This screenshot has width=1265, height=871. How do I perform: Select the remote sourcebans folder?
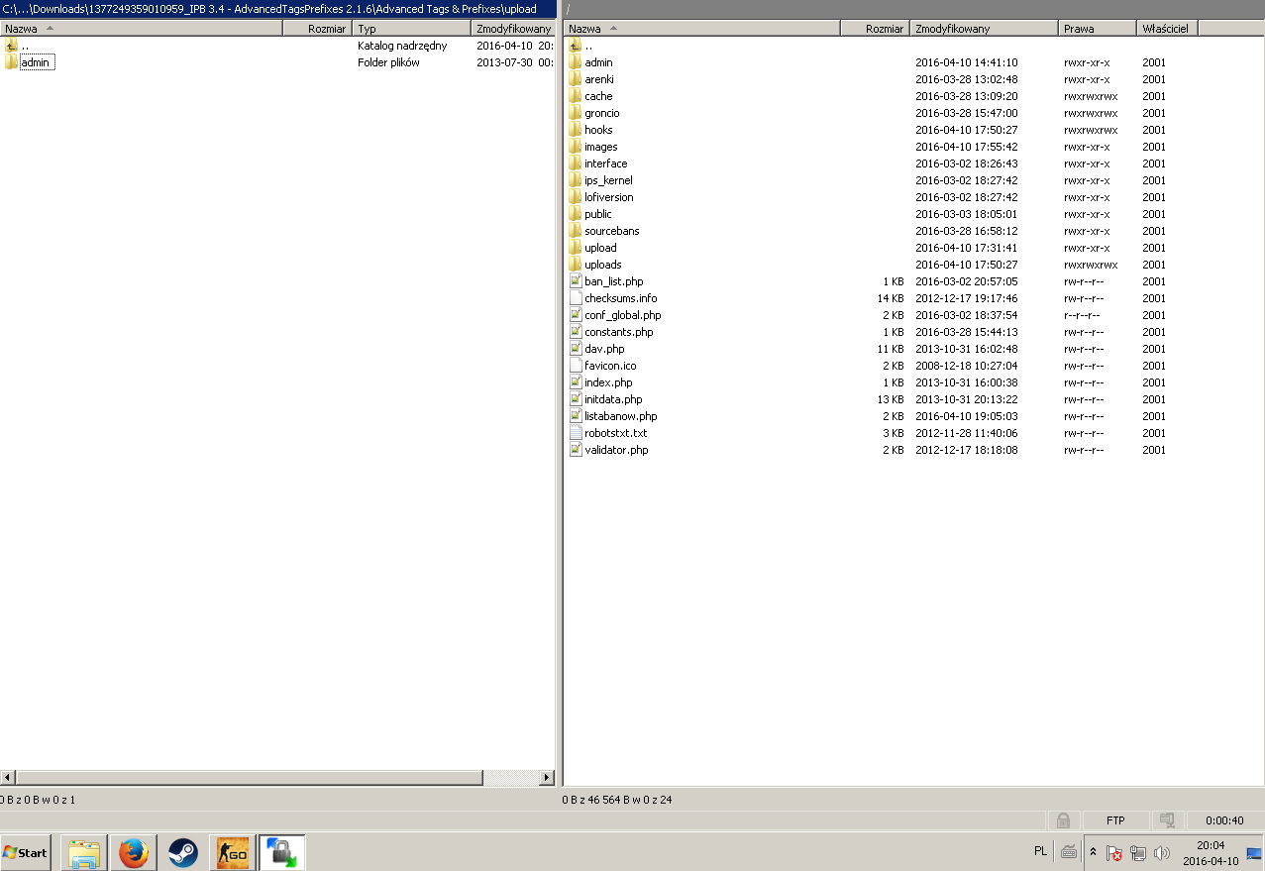click(x=611, y=231)
